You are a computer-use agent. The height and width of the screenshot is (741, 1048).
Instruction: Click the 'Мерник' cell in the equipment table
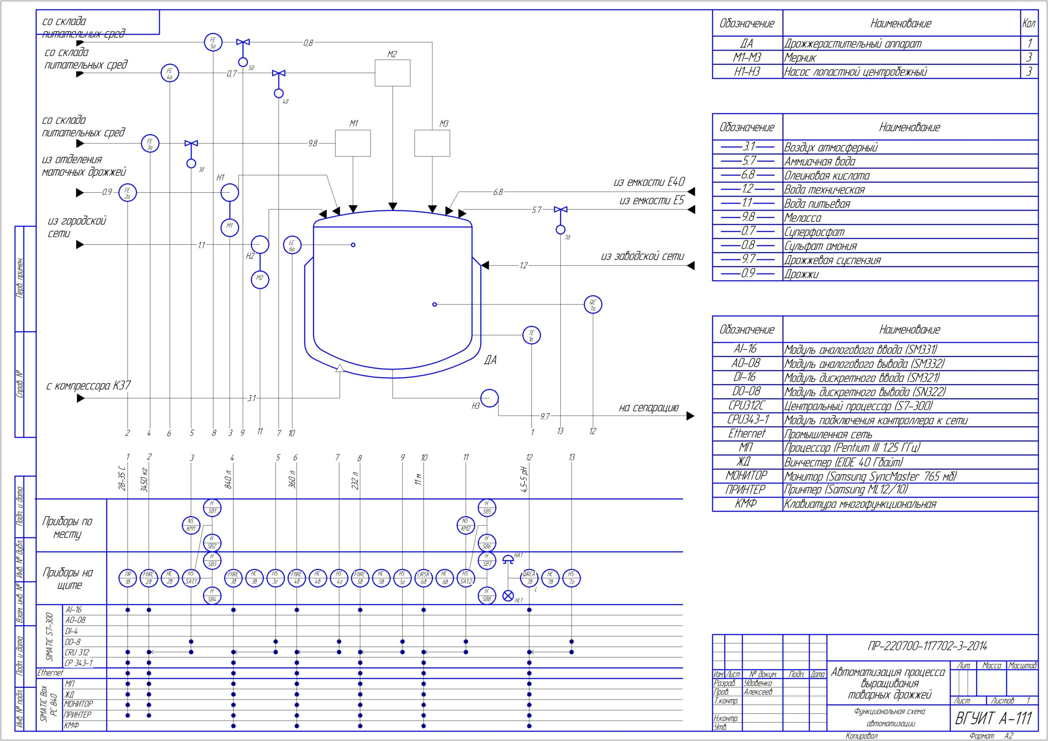point(800,58)
